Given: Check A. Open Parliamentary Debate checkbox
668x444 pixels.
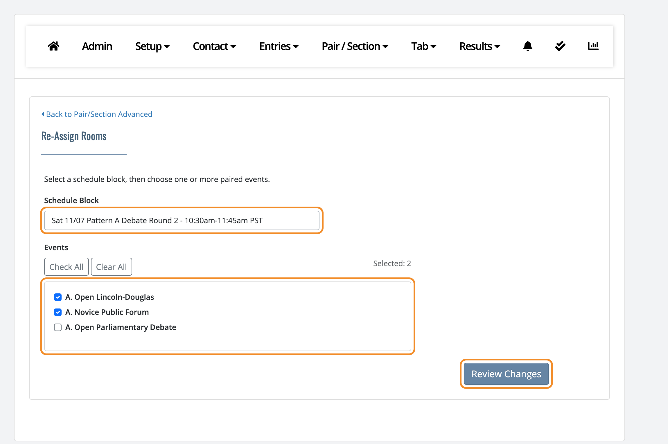Looking at the screenshot, I should 58,327.
